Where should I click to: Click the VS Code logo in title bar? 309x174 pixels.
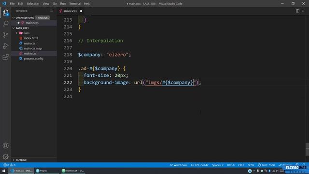click(x=4, y=3)
